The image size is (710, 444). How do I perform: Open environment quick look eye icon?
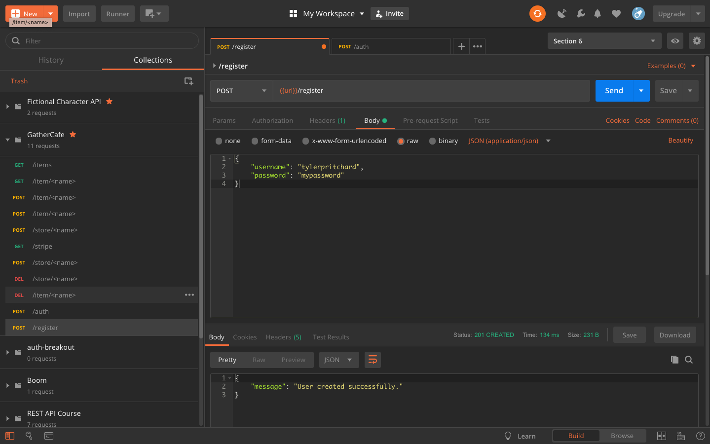point(675,41)
